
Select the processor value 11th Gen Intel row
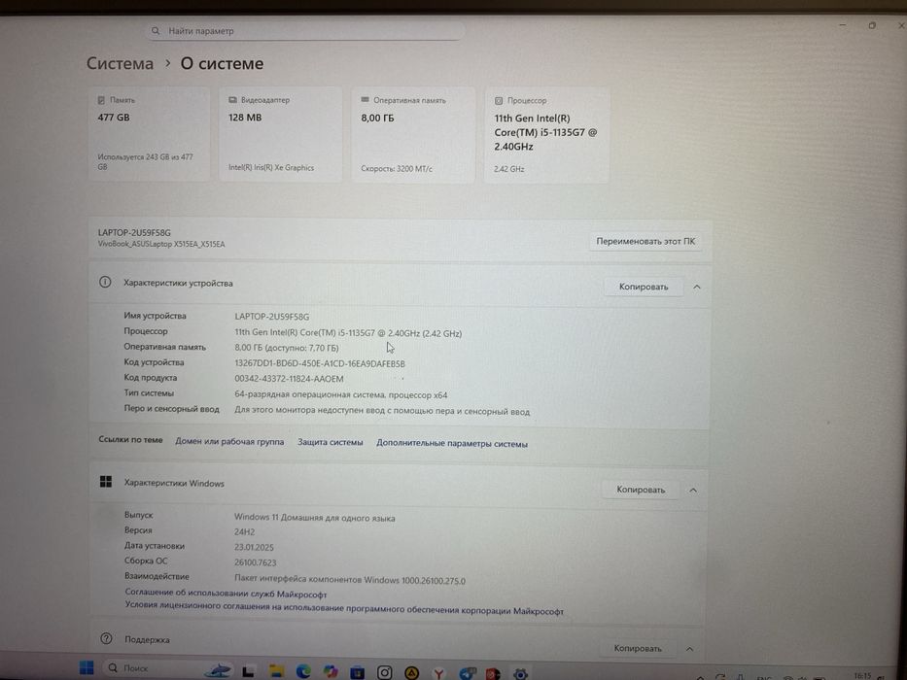348,333
